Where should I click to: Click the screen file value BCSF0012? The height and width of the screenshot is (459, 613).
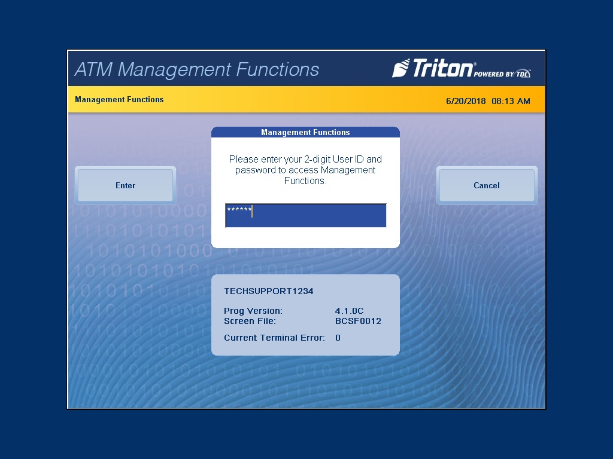pos(358,321)
